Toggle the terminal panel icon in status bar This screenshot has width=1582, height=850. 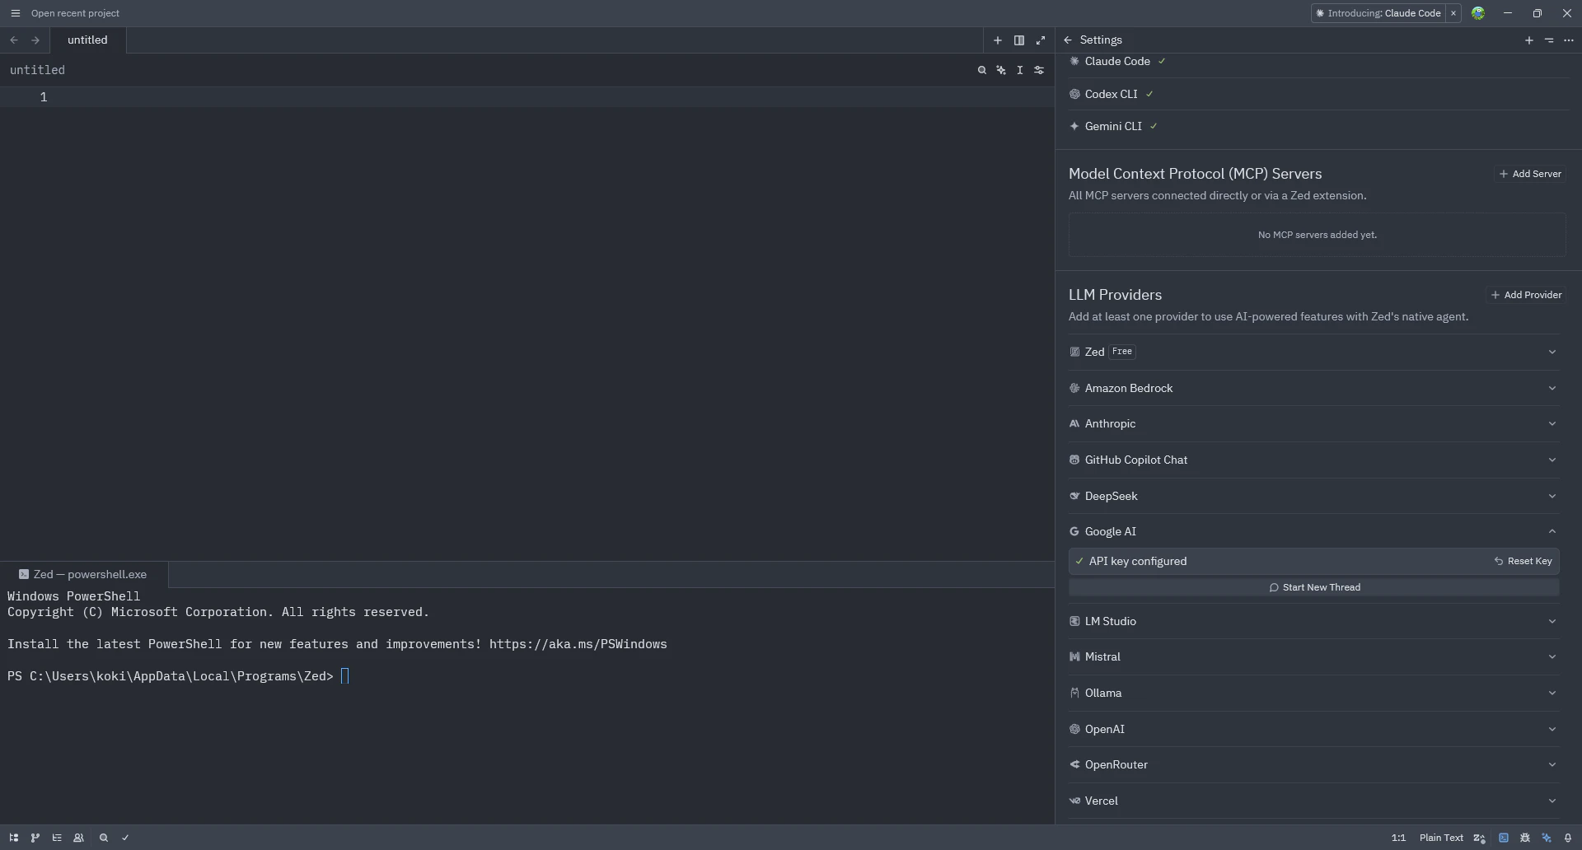tap(1504, 838)
